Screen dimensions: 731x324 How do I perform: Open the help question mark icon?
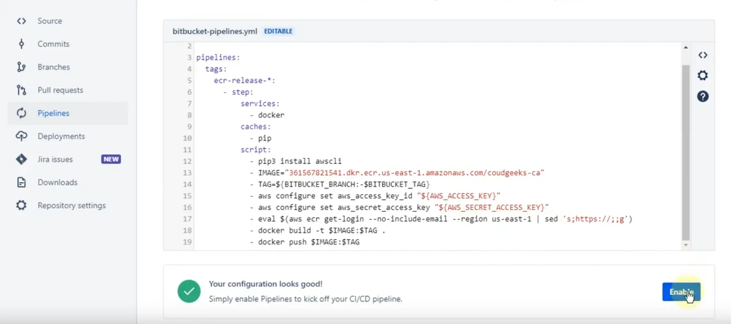pos(703,96)
